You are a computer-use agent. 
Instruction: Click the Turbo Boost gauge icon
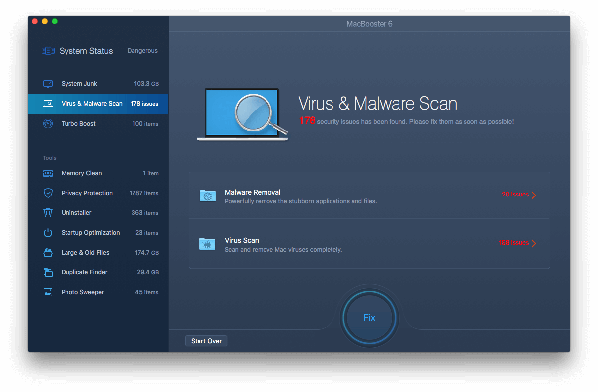pyautogui.click(x=48, y=124)
